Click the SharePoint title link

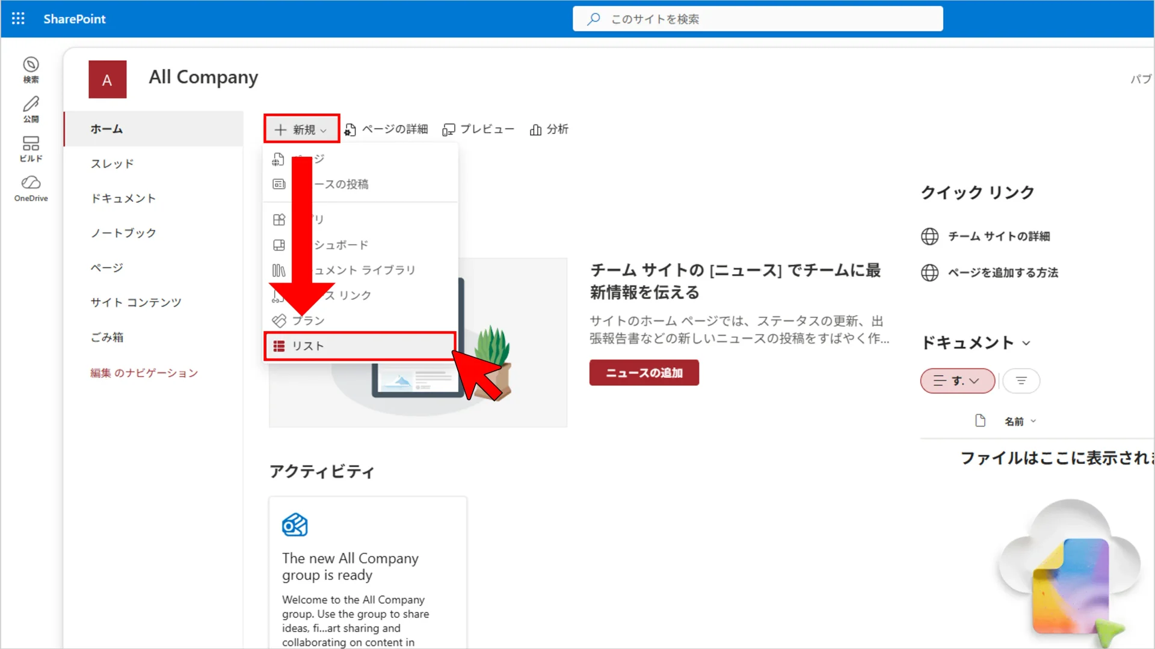[75, 19]
